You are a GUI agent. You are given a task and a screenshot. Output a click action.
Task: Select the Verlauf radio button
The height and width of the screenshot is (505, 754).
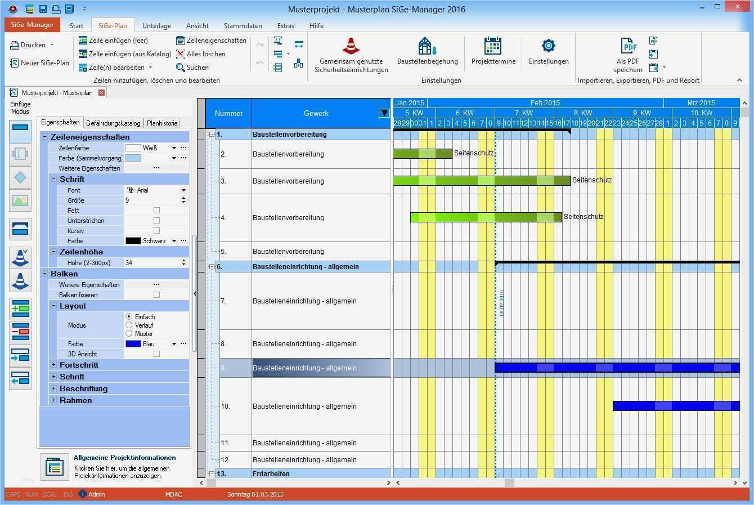(x=129, y=325)
